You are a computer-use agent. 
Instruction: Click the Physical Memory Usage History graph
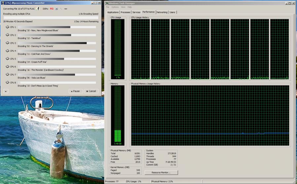[x=210, y=116]
